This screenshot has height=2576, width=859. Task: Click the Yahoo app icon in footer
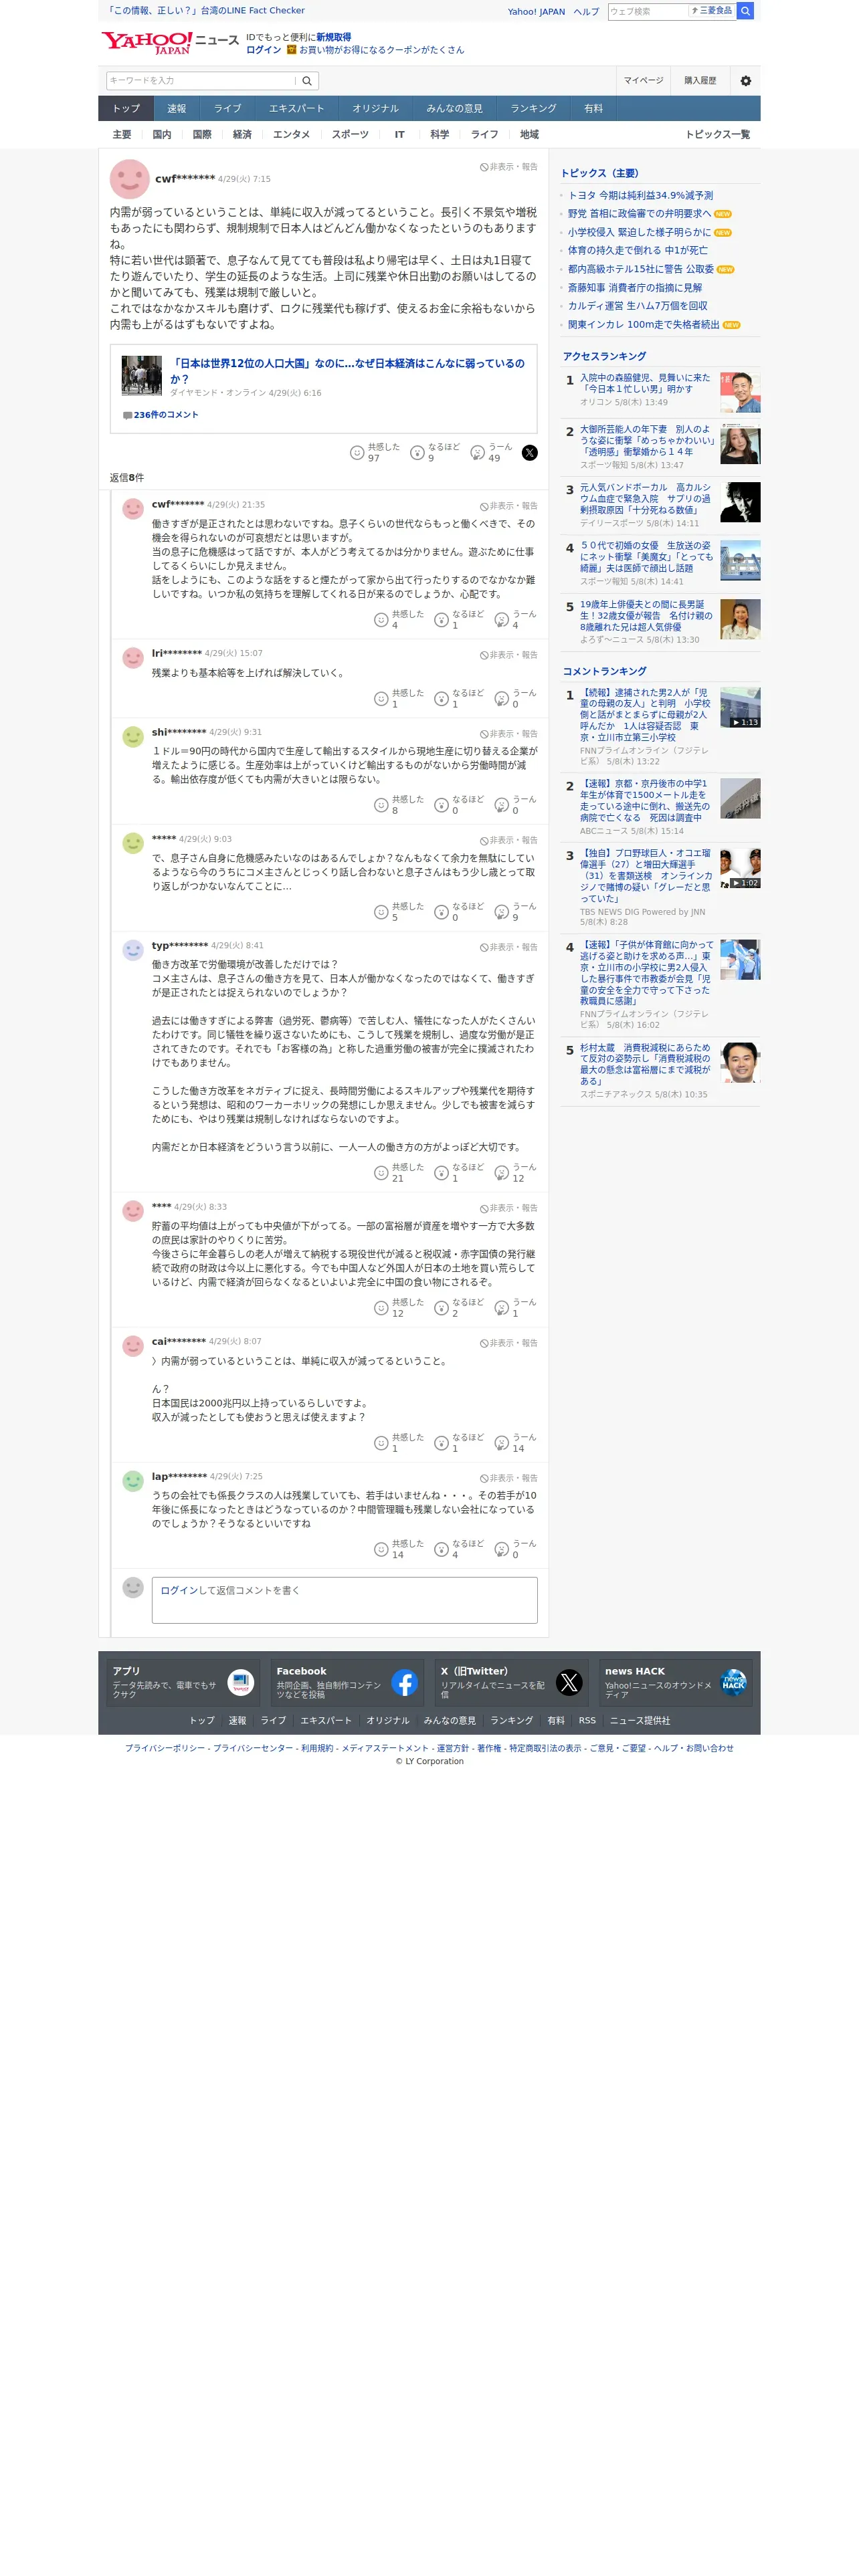240,1683
